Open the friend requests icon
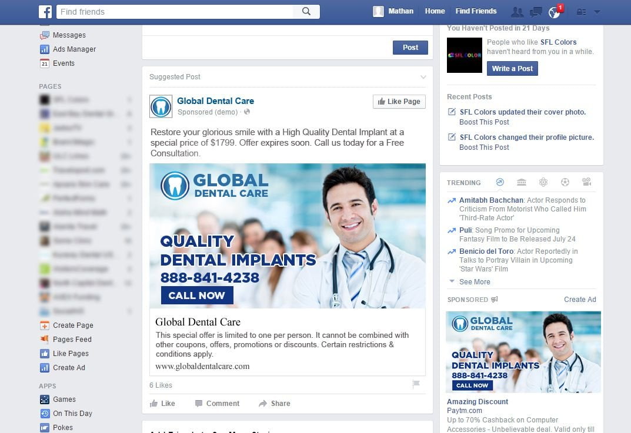This screenshot has height=433, width=631. (517, 12)
